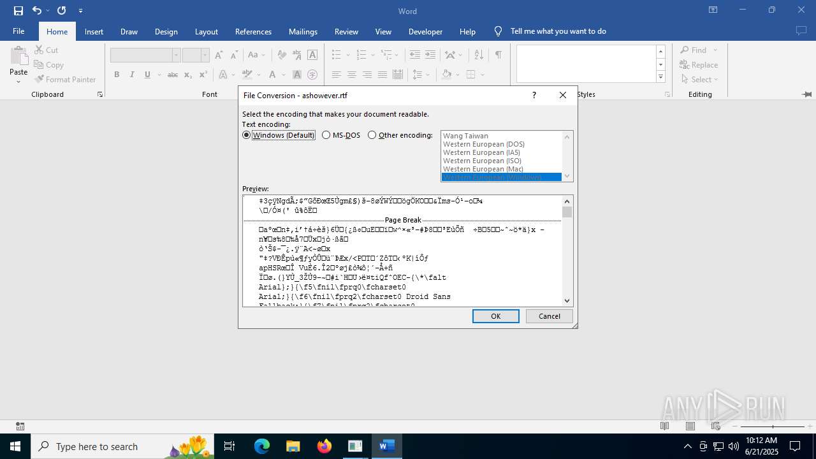The width and height of the screenshot is (816, 459).
Task: Click the Save icon in quick access toolbar
Action: coord(18,10)
